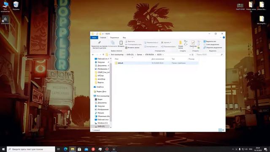Viewport: 270px width, 152px height.
Task: Select the Корзина (Recycle Bin) desktop icon
Action: pyautogui.click(x=16, y=5)
